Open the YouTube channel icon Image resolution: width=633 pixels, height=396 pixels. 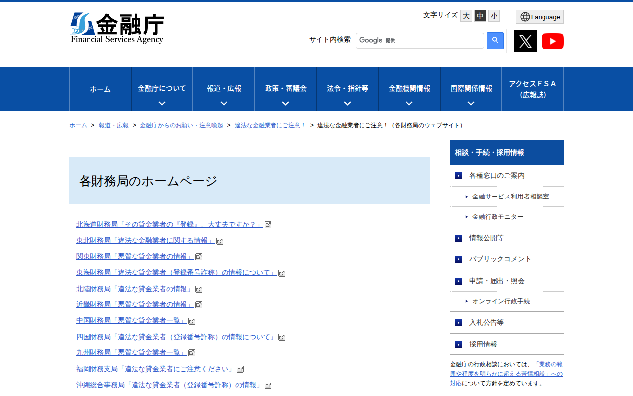pyautogui.click(x=552, y=41)
